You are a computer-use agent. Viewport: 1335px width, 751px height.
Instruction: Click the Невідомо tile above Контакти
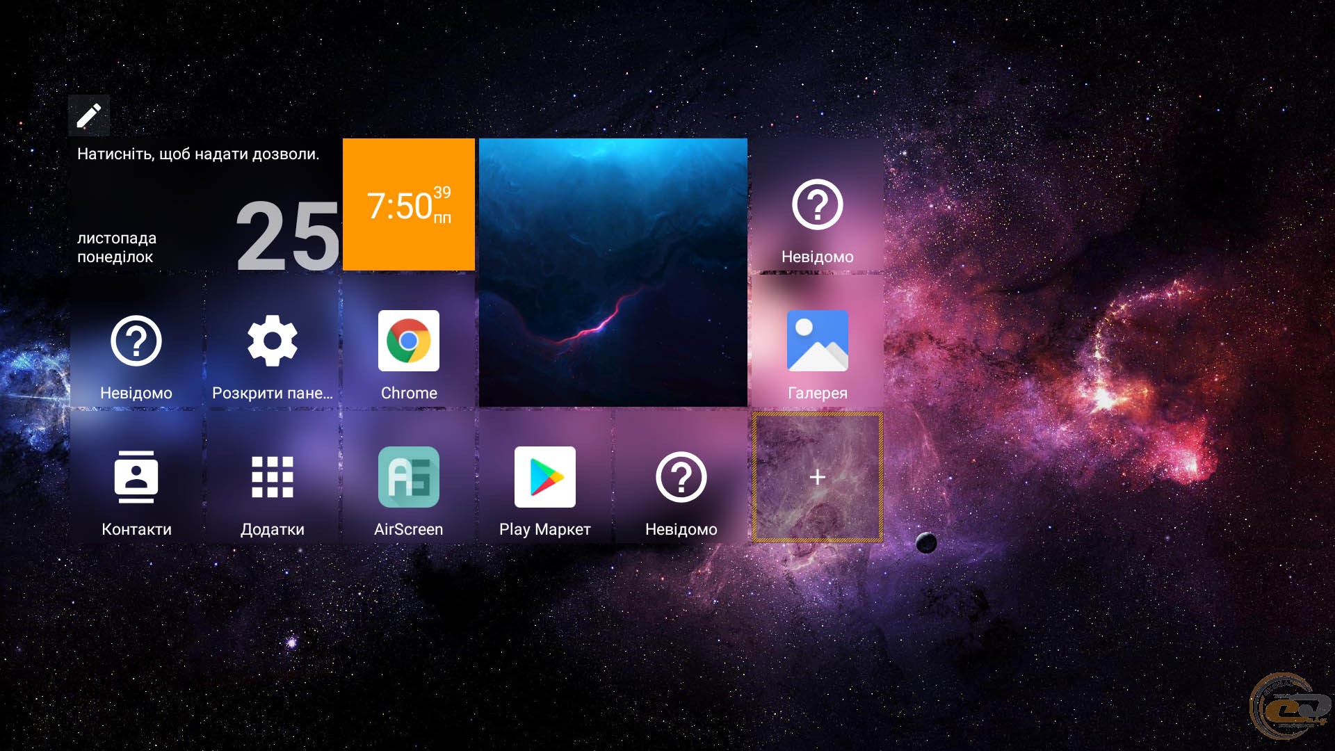pyautogui.click(x=136, y=341)
